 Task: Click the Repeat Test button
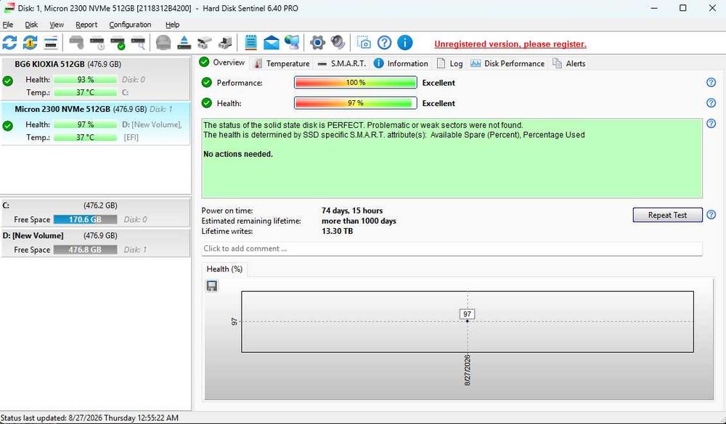(x=667, y=215)
